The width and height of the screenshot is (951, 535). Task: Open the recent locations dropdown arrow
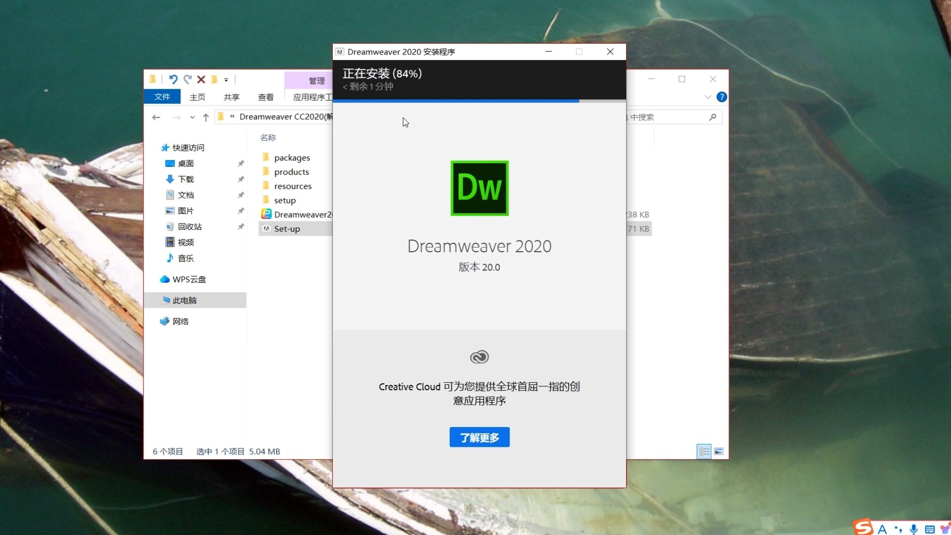192,118
